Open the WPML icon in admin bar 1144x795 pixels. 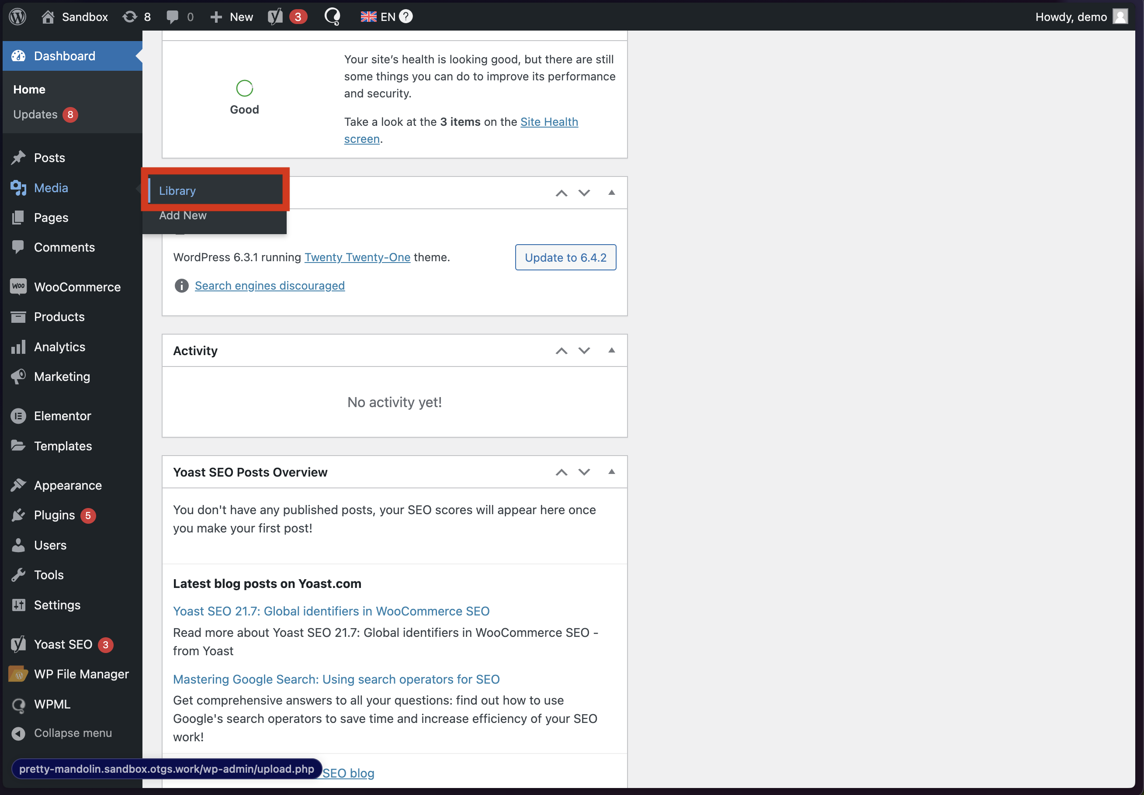pos(333,17)
